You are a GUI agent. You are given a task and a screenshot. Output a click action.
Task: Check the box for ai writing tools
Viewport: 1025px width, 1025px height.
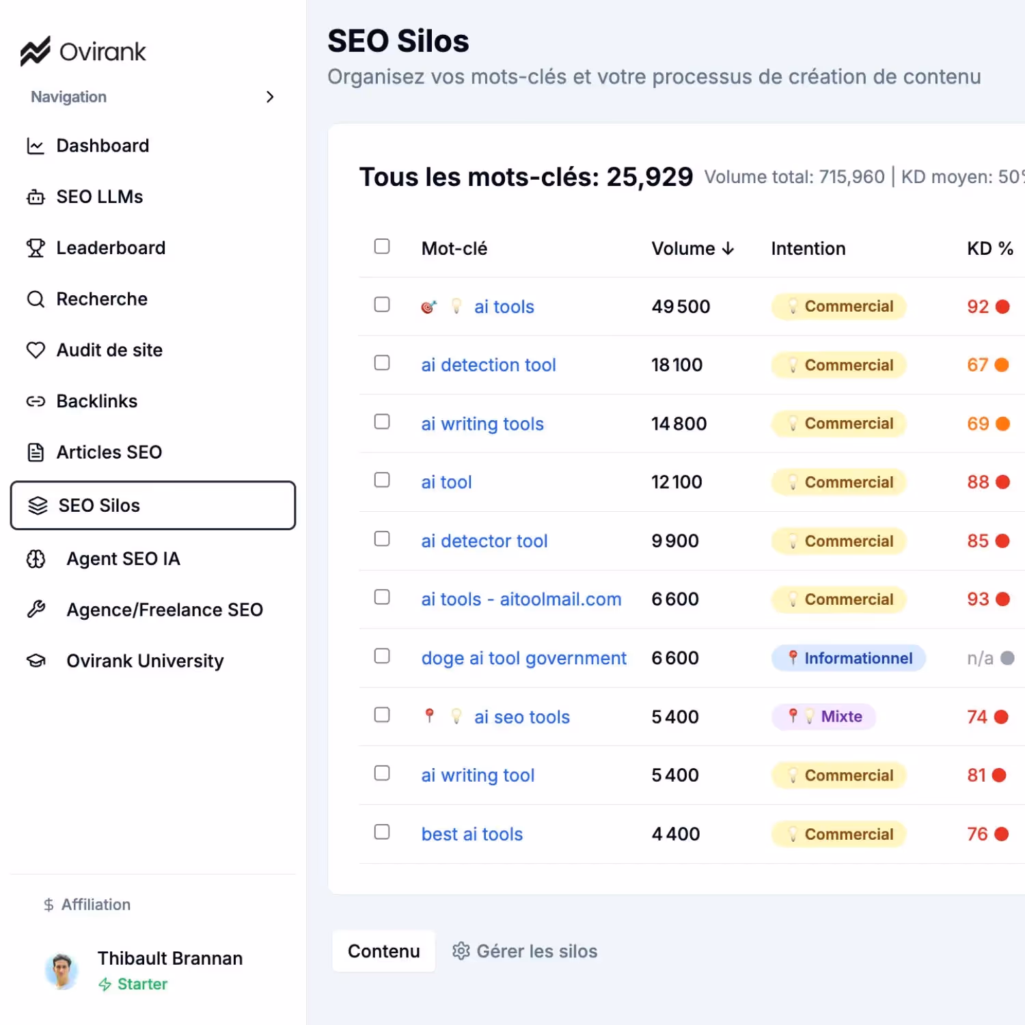(382, 422)
